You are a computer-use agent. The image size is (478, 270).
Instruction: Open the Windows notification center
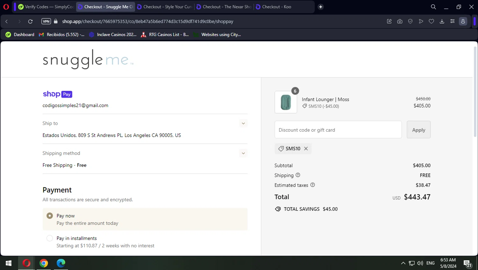[x=467, y=264]
